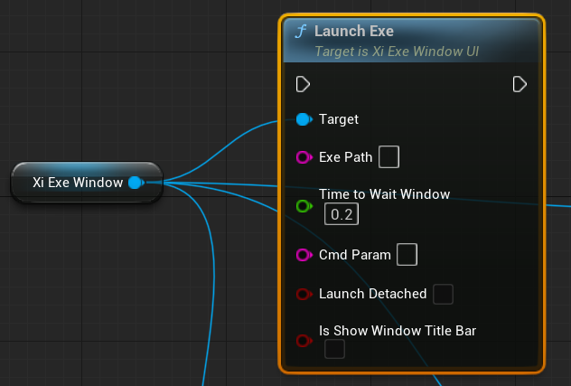
Task: Click the Exe Path text field
Action: [388, 157]
